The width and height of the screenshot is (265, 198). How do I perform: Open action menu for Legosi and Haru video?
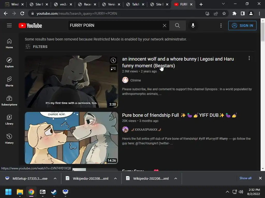249,58
